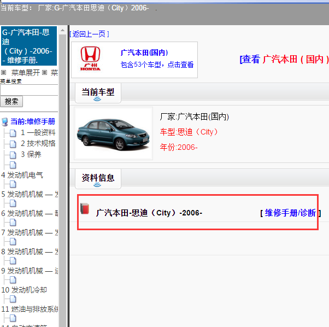The height and width of the screenshot is (327, 329).
Task: Select the 当前车型 tab
Action: (x=98, y=93)
